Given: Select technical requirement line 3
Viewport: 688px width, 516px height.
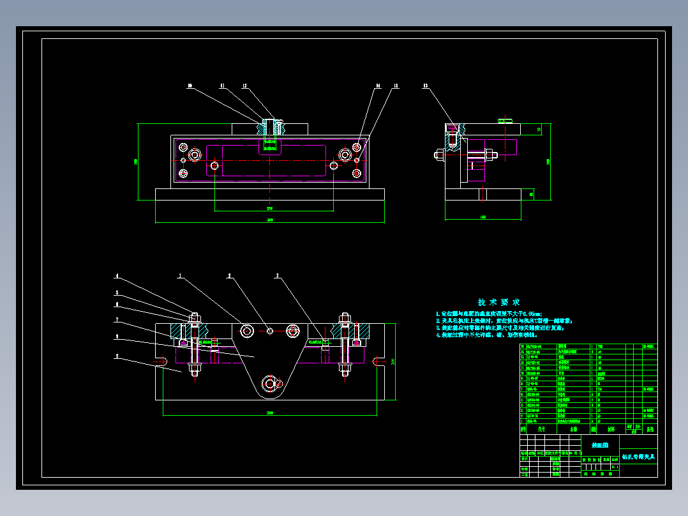Looking at the screenshot, I should [500, 328].
